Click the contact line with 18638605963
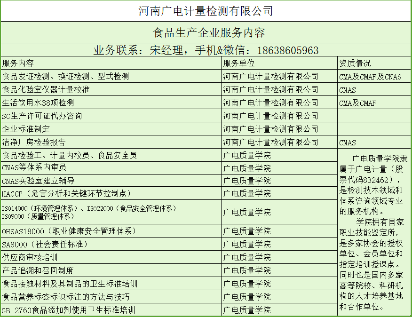Viewport: 412px width, 317px height. [206, 50]
